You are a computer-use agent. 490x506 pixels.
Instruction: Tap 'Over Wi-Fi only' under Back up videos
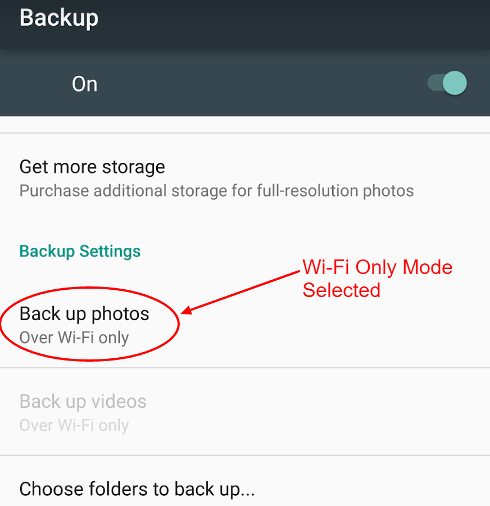[74, 425]
